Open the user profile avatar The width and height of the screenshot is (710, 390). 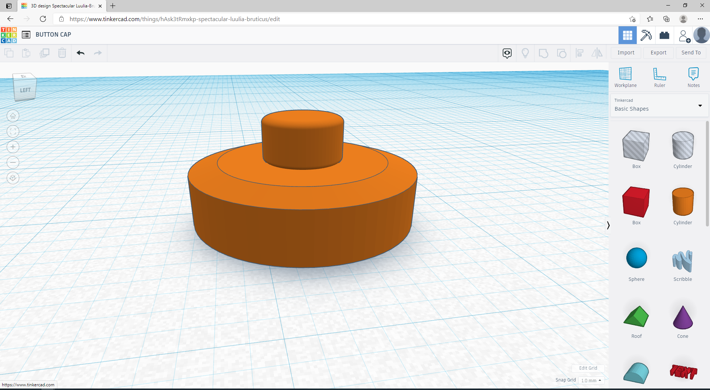(701, 35)
